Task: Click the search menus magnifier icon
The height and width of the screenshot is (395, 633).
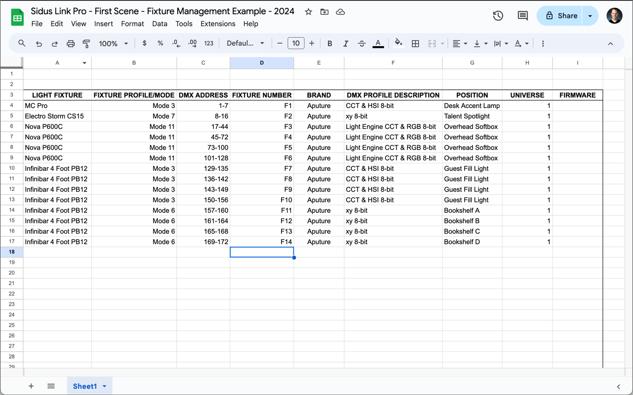Action: point(22,43)
